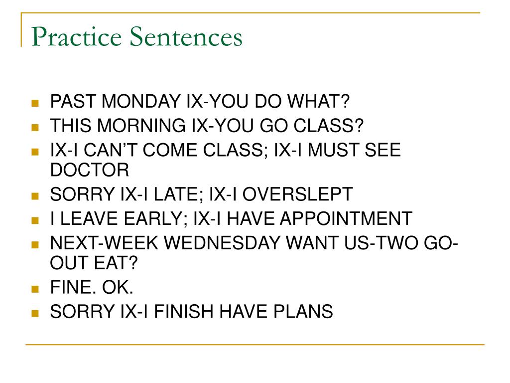Click the text FINE. OK.
The width and height of the screenshot is (510, 383).
92,288
